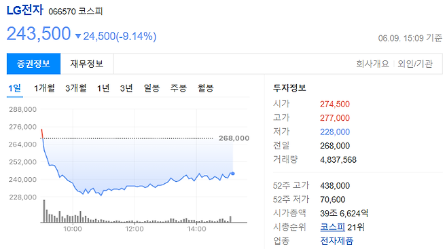Select the 1일 chart period

pos(14,88)
